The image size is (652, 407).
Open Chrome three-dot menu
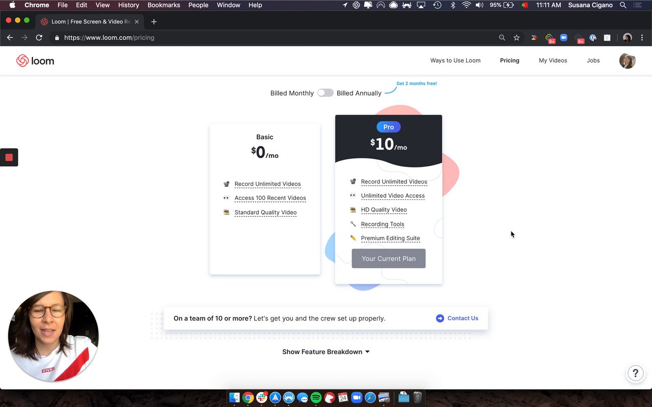pos(642,38)
